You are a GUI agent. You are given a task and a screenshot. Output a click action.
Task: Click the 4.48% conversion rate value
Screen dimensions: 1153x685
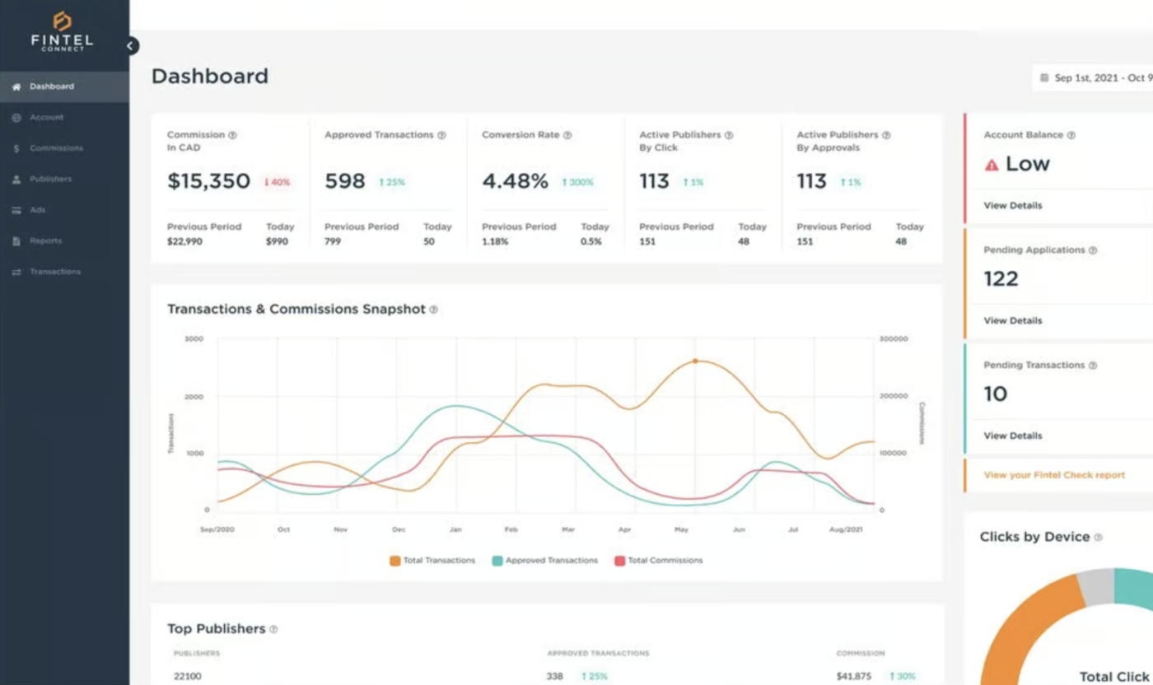(x=515, y=182)
